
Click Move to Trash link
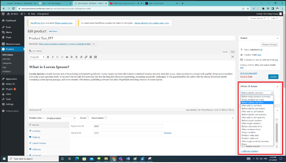(246, 77)
